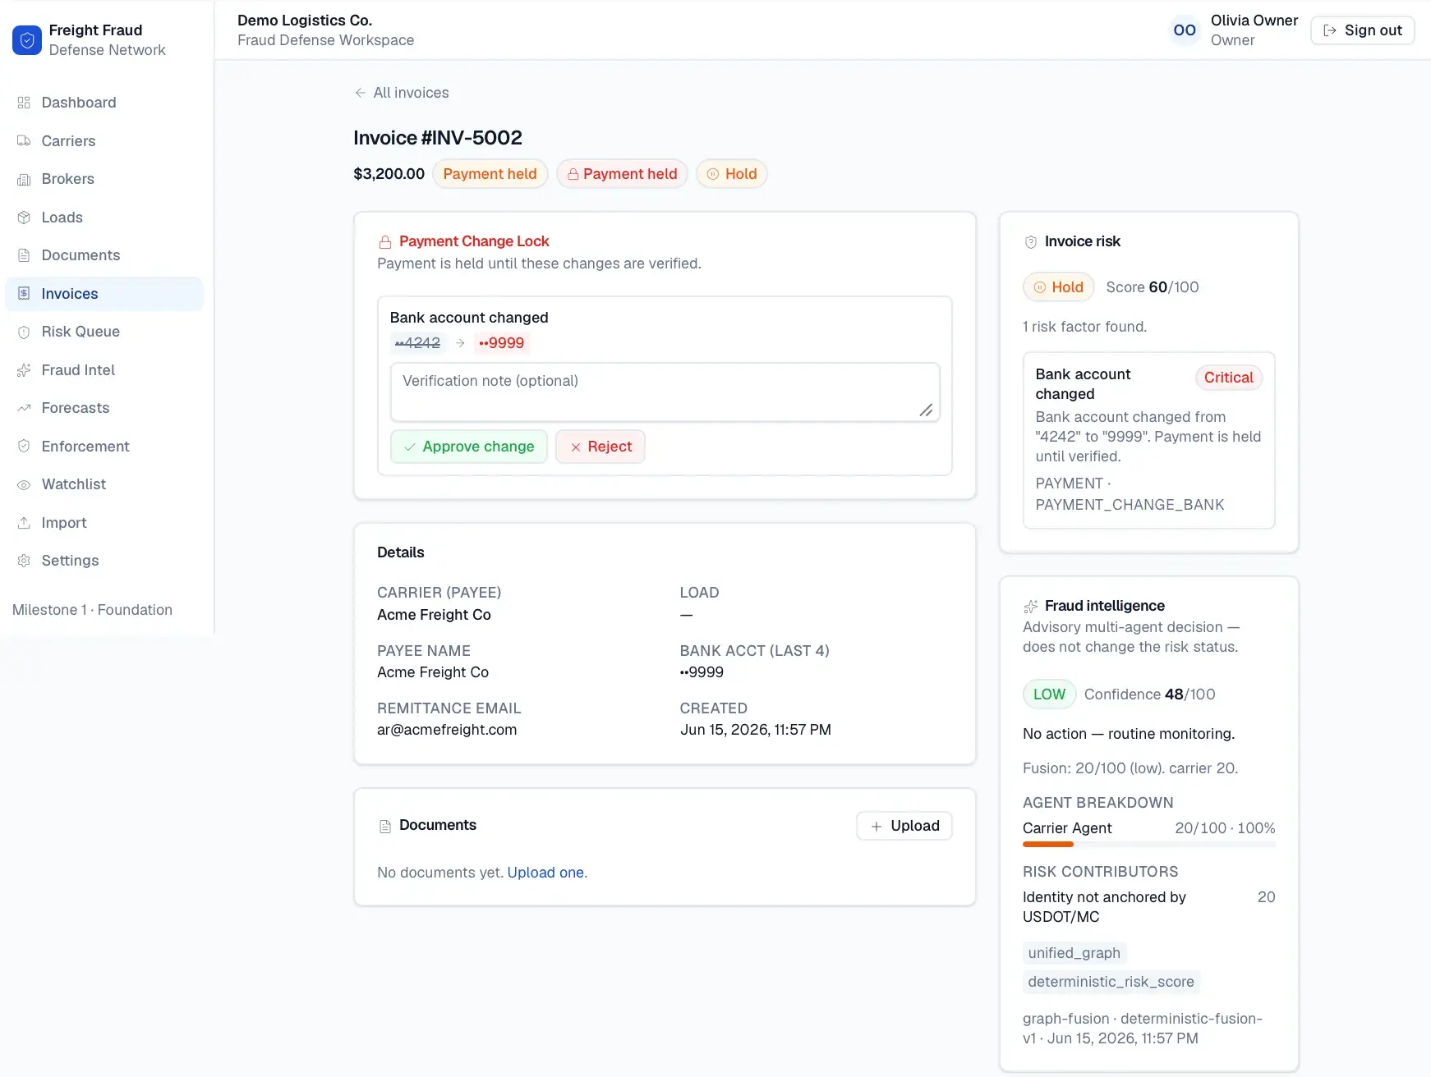
Task: Click the Settings gear icon
Action: [x=24, y=561]
